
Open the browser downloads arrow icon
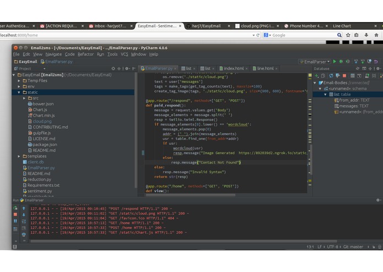coord(366,35)
